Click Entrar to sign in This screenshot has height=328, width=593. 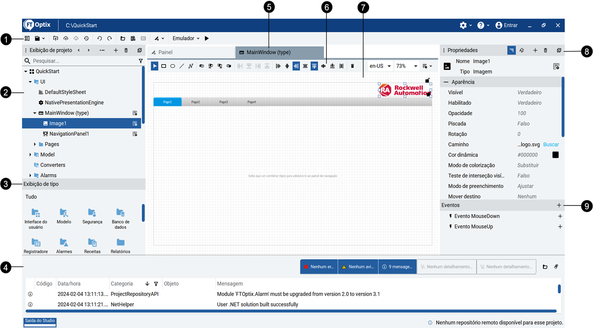[506, 25]
